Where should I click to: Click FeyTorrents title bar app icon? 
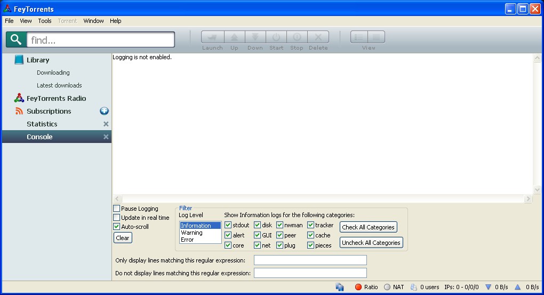7,9
